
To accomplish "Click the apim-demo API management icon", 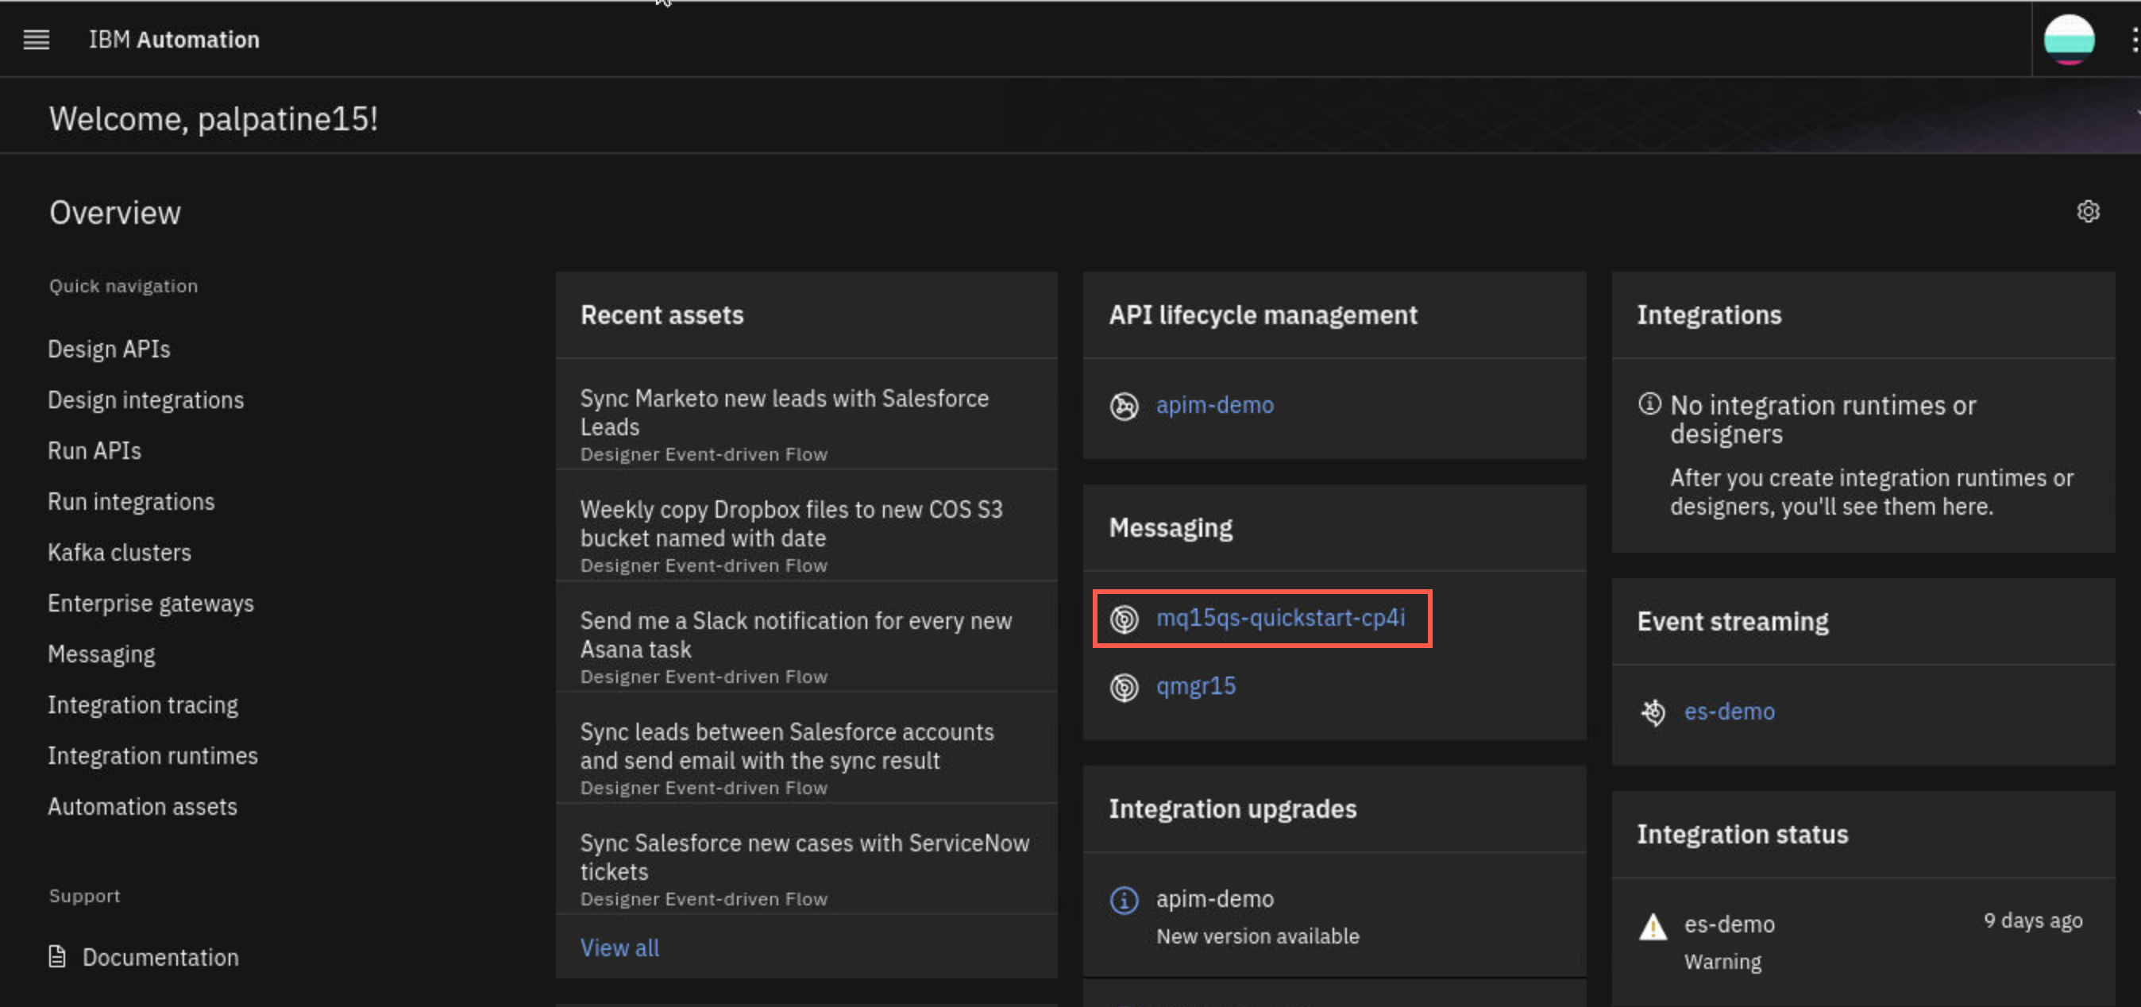I will [1124, 407].
